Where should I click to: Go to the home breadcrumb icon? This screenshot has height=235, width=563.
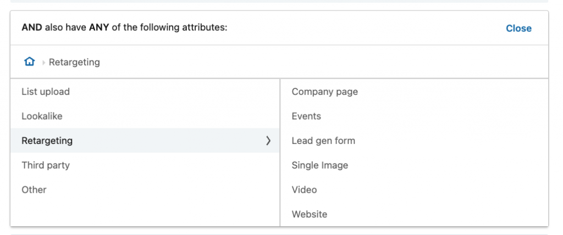click(x=30, y=61)
